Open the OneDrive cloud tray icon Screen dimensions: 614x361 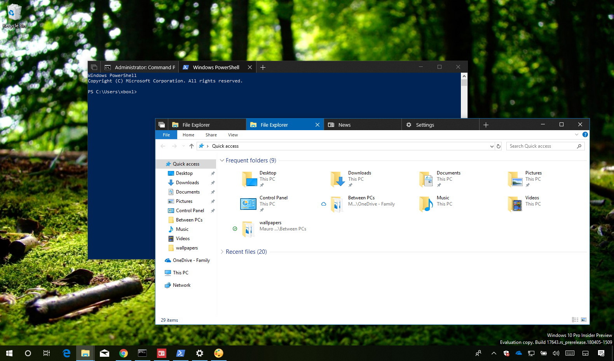pyautogui.click(x=519, y=353)
